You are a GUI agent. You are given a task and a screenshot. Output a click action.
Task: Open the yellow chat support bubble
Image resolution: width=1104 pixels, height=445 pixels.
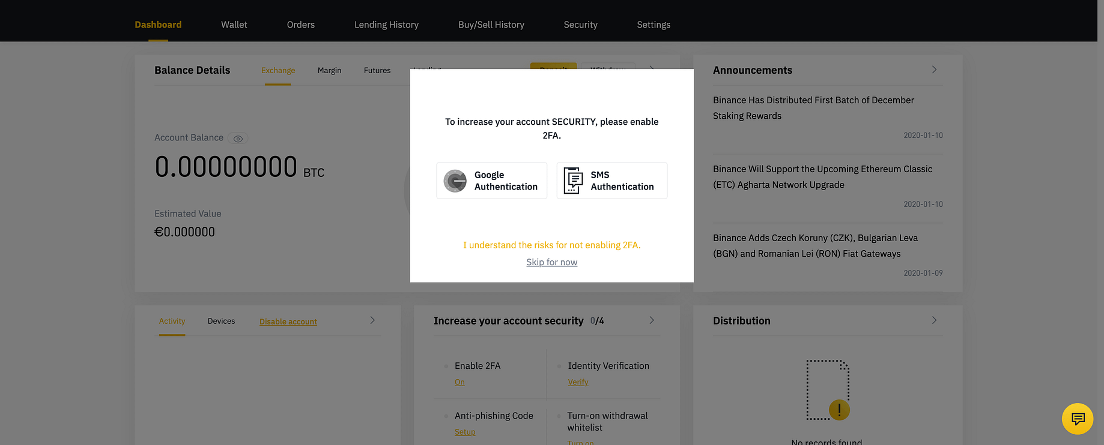(x=1078, y=419)
